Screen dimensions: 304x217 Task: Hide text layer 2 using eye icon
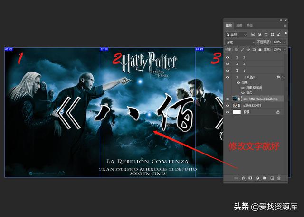click(228, 64)
